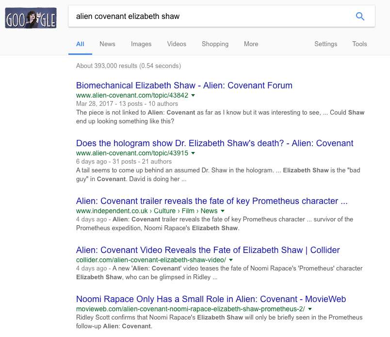Expand the arrow beside the independent.co.uk URL
The width and height of the screenshot is (390, 337).
point(223,211)
